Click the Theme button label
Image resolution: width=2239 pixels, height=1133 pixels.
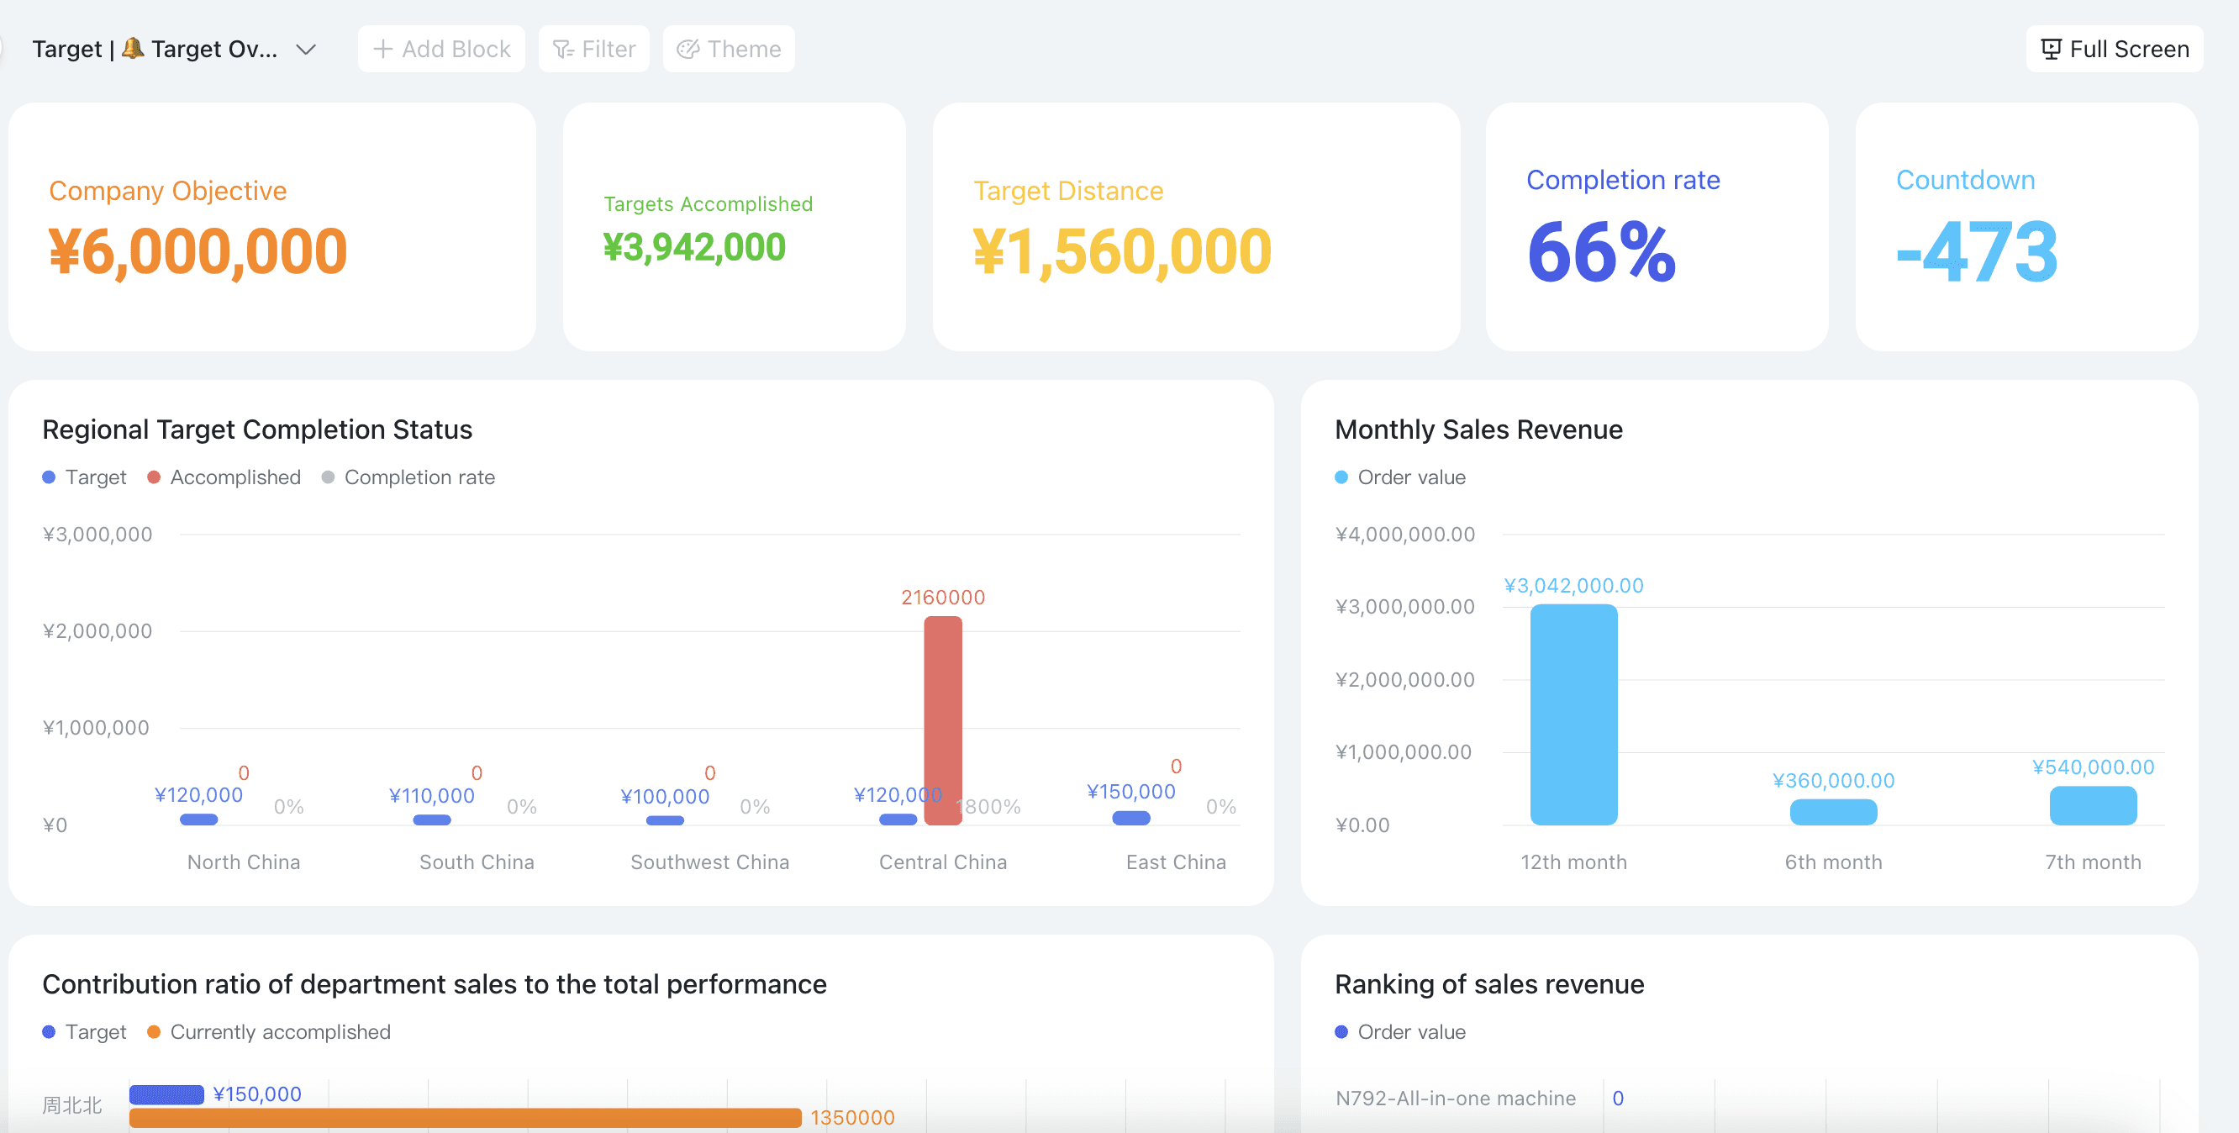pyautogui.click(x=743, y=49)
